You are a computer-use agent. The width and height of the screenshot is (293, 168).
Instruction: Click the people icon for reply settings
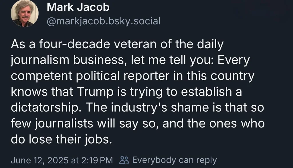coord(124,160)
